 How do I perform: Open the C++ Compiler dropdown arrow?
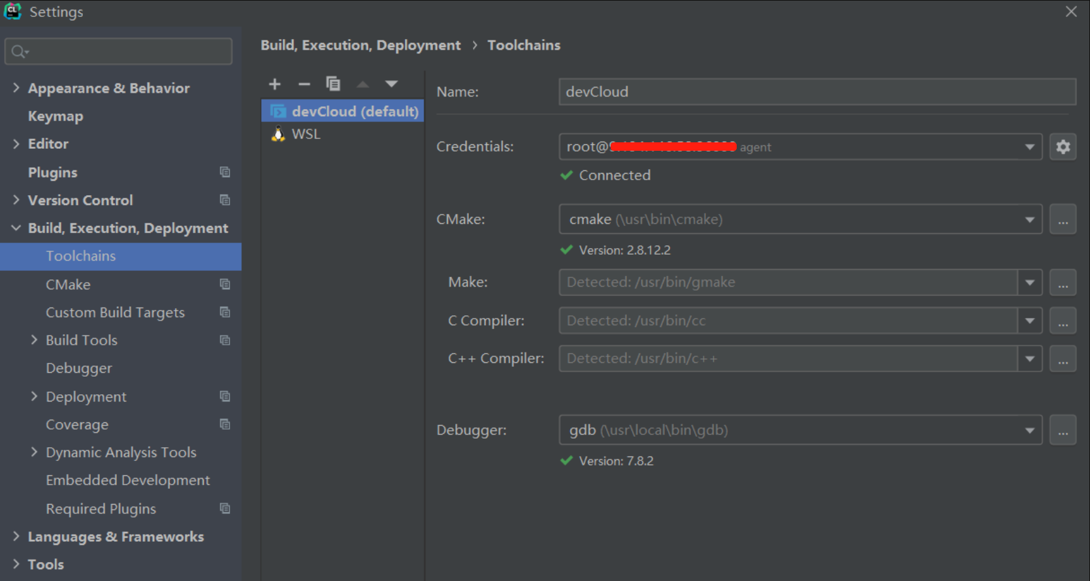click(1030, 358)
